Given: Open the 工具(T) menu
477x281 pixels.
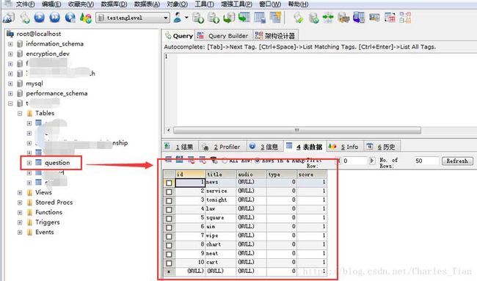Looking at the screenshot, I should [204, 4].
